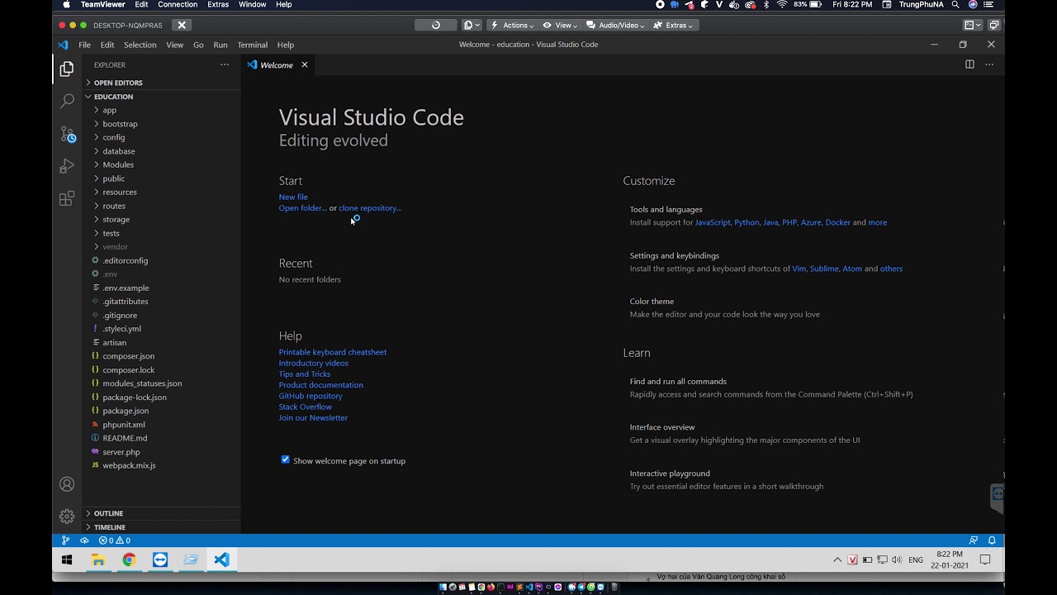Click the New file link
1057x595 pixels.
click(x=293, y=197)
